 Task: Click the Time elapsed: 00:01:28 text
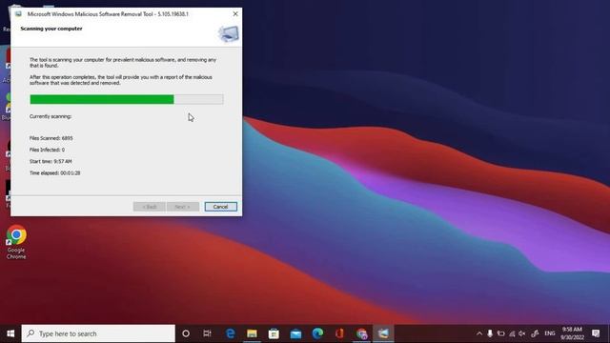55,173
